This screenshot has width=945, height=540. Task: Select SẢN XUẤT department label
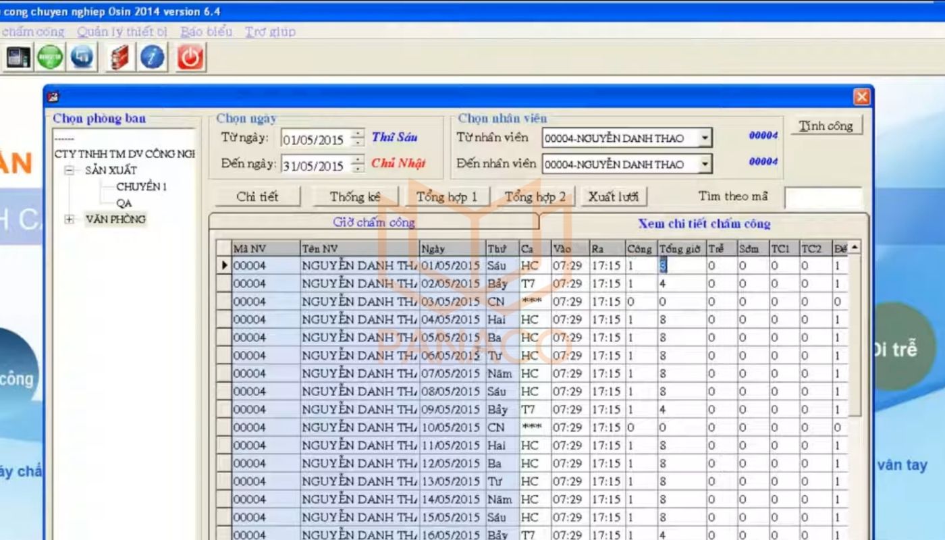111,171
